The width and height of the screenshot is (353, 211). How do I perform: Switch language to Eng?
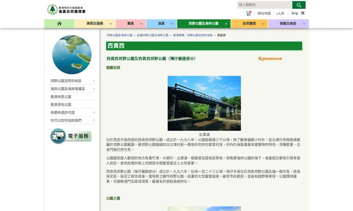295,13
